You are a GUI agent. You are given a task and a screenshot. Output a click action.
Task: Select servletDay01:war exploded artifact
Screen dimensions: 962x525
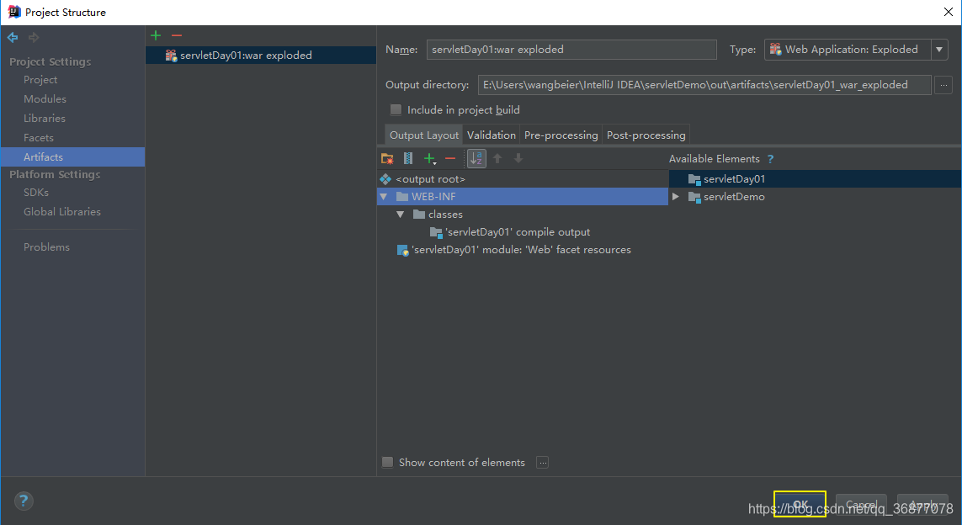[x=261, y=56]
